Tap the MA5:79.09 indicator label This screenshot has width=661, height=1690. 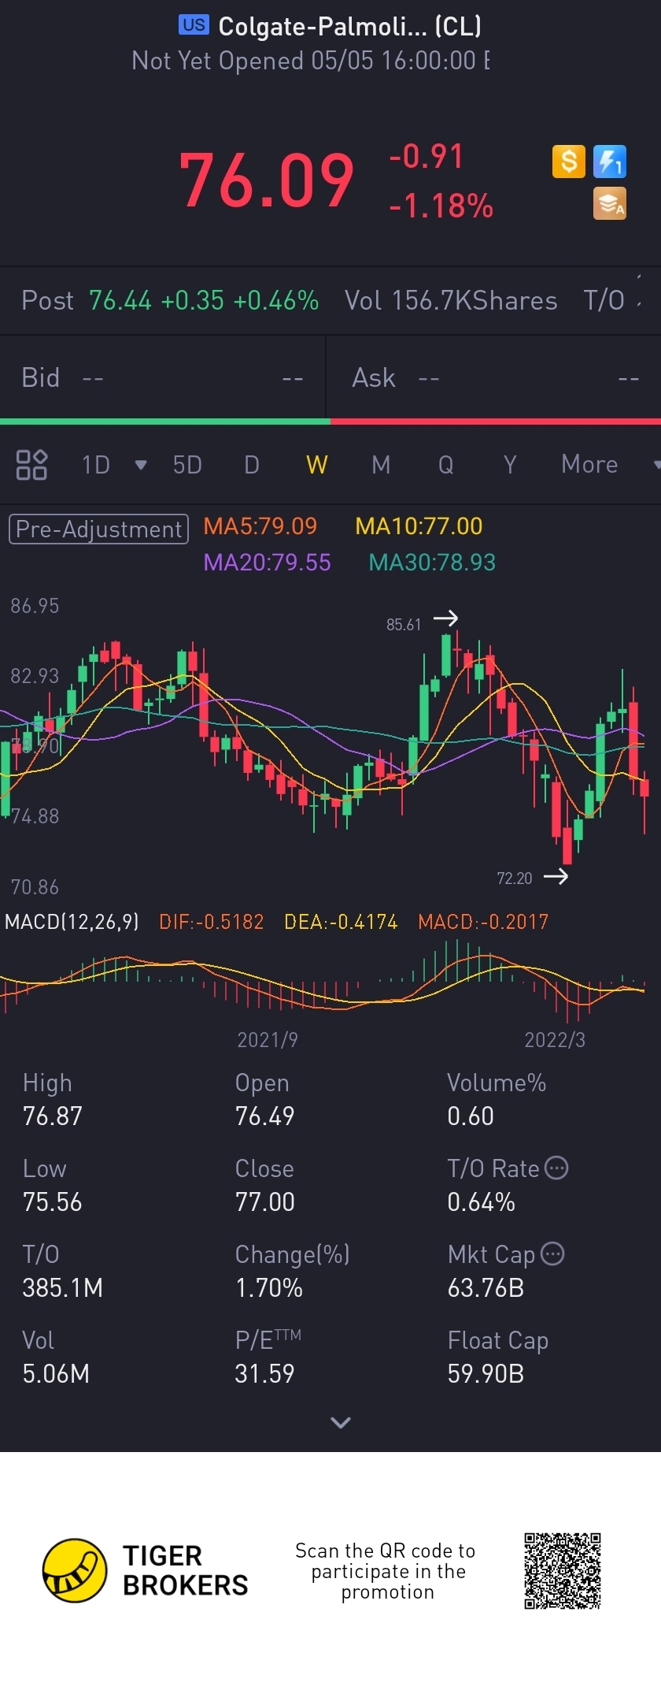pyautogui.click(x=260, y=526)
